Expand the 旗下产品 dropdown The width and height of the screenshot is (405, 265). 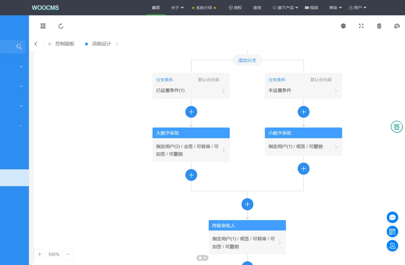click(285, 8)
